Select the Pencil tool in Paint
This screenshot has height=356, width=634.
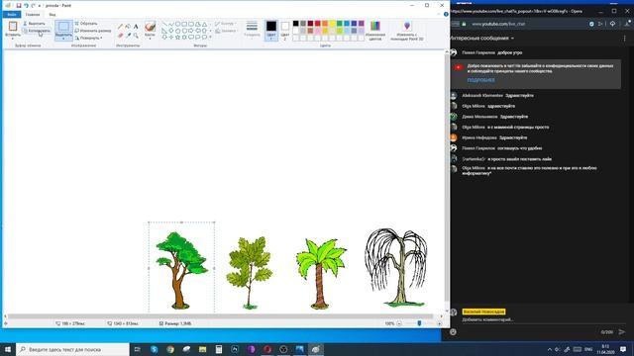[x=120, y=27]
